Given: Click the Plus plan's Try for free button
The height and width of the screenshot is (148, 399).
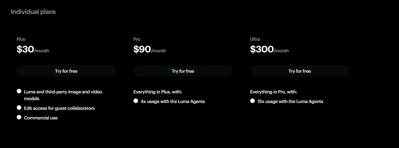Looking at the screenshot, I should point(66,71).
